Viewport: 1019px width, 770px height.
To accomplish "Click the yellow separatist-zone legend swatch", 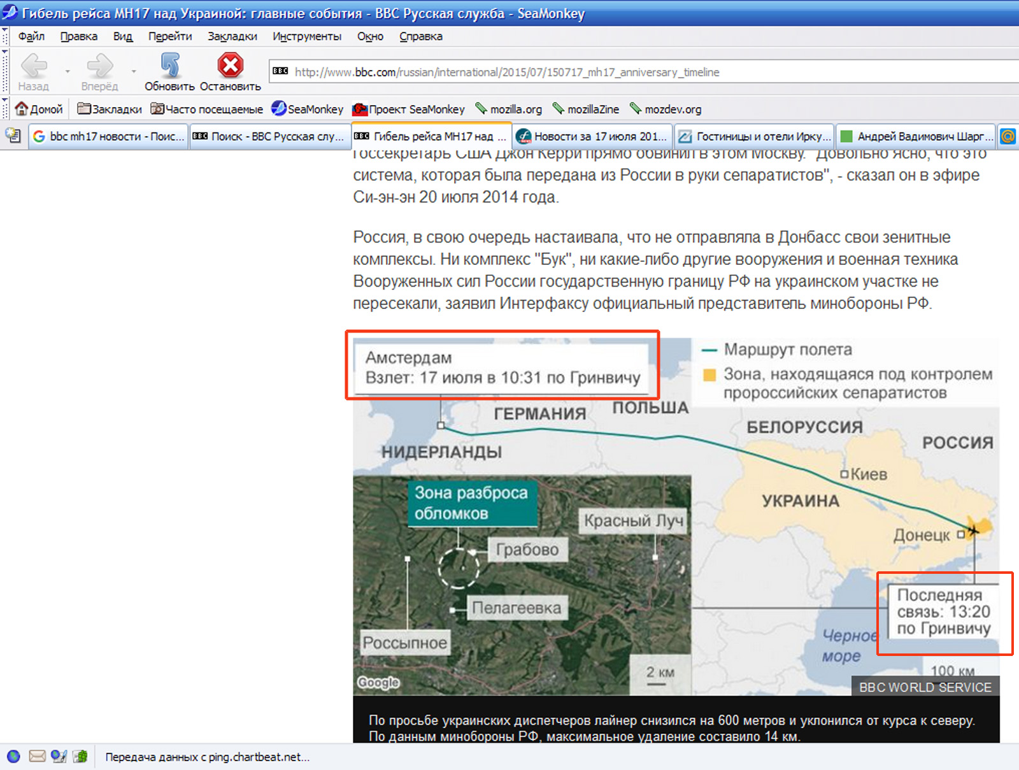I will point(709,374).
